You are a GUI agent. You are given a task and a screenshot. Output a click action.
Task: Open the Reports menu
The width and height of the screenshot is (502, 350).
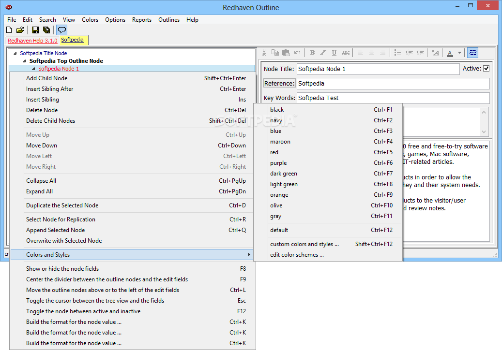(x=142, y=20)
